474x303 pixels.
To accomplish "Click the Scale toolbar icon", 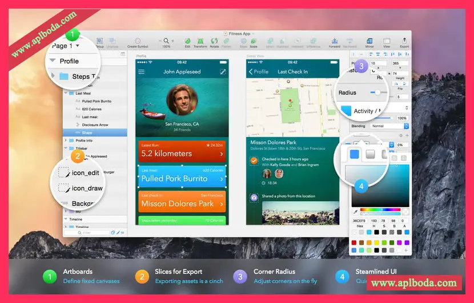I will pos(253,41).
